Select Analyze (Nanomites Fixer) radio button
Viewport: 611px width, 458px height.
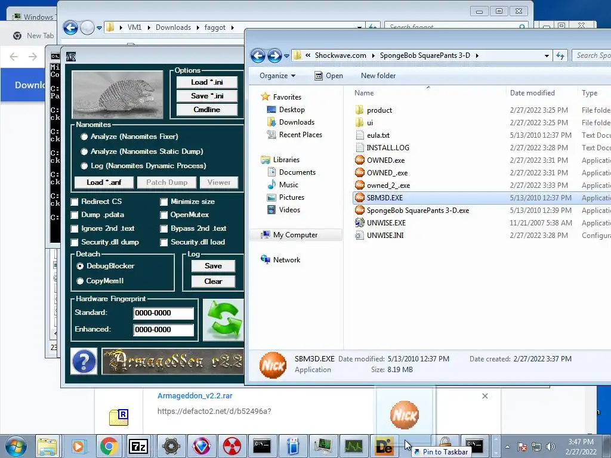pyautogui.click(x=84, y=137)
